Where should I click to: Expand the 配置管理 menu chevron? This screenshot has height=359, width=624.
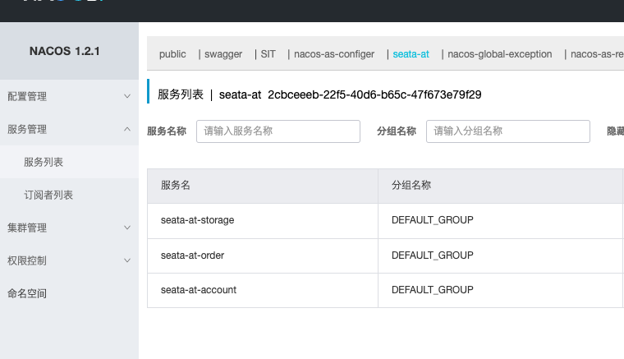(126, 96)
